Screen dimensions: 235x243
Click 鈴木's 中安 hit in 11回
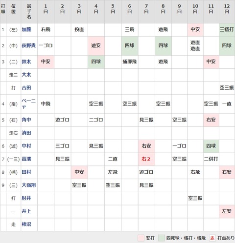(x=211, y=61)
